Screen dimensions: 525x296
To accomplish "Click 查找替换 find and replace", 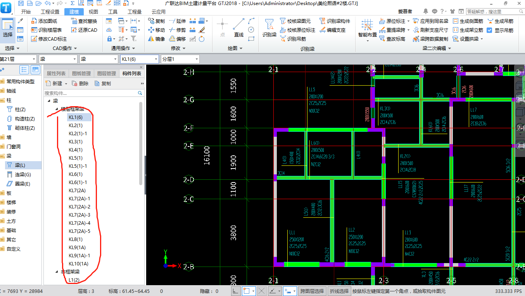I will tap(84, 21).
